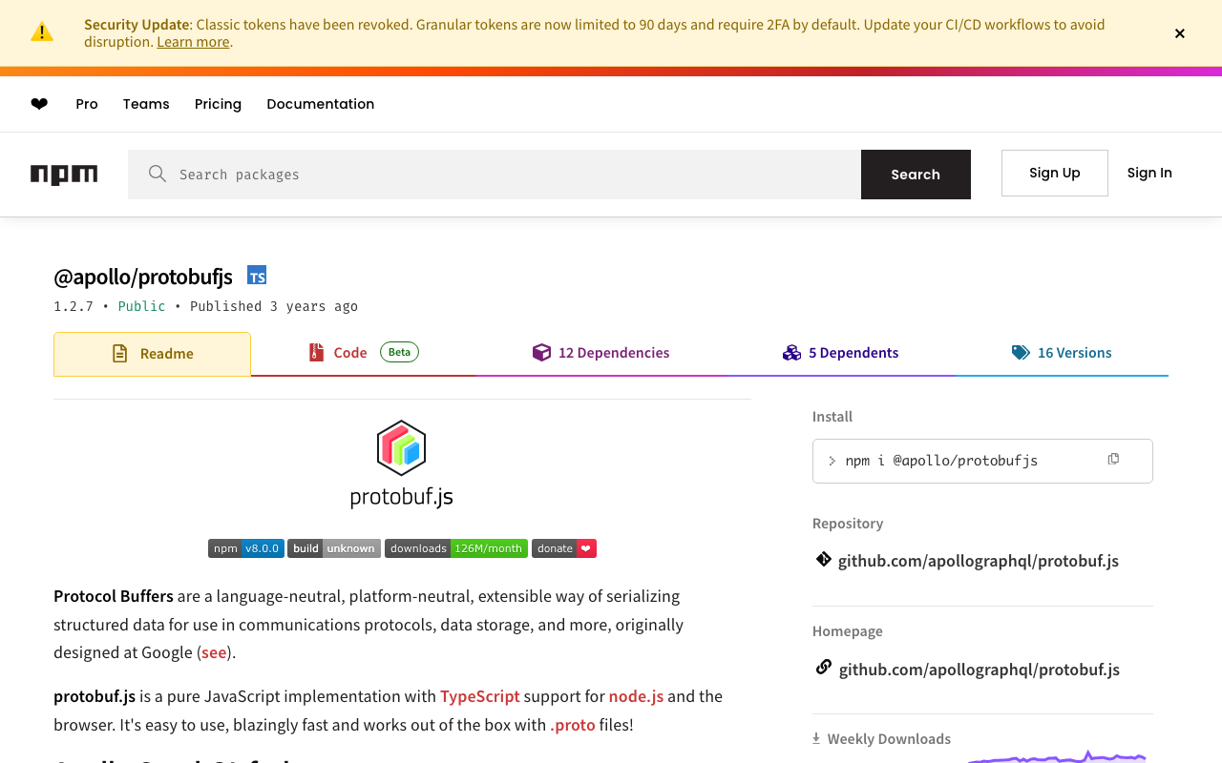
Task: Click the package title @apollo/protobufjs
Action: [143, 277]
